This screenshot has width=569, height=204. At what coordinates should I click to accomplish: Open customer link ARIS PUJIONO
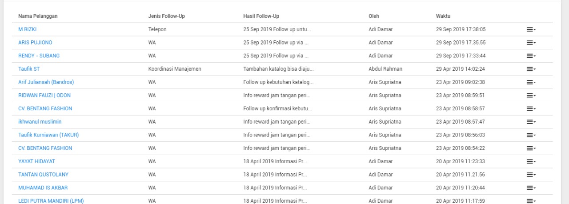pyautogui.click(x=35, y=43)
